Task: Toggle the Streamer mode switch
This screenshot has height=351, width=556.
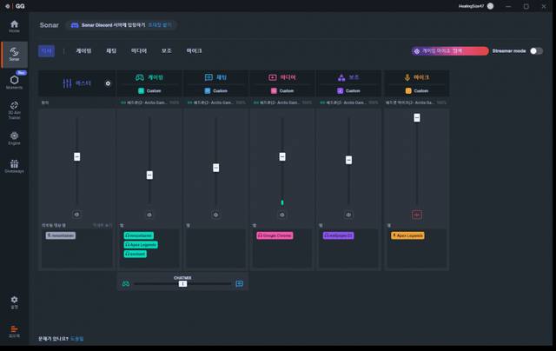Action: 536,51
